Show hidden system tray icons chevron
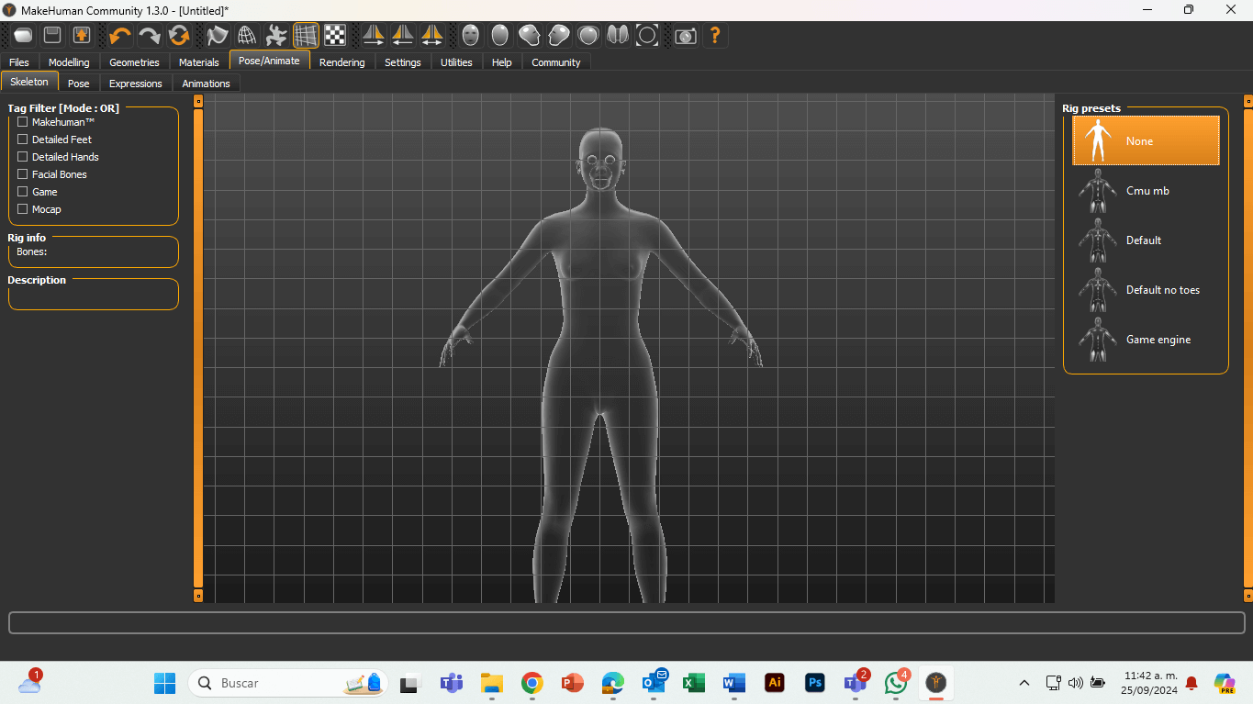The image size is (1253, 704). pyautogui.click(x=1024, y=683)
